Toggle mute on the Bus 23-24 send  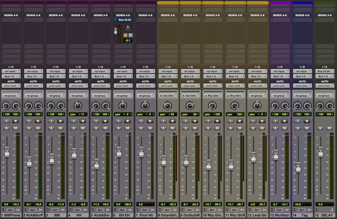125,35
